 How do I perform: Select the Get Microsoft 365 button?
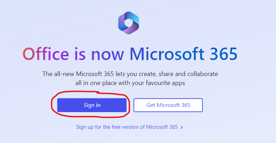pos(168,105)
